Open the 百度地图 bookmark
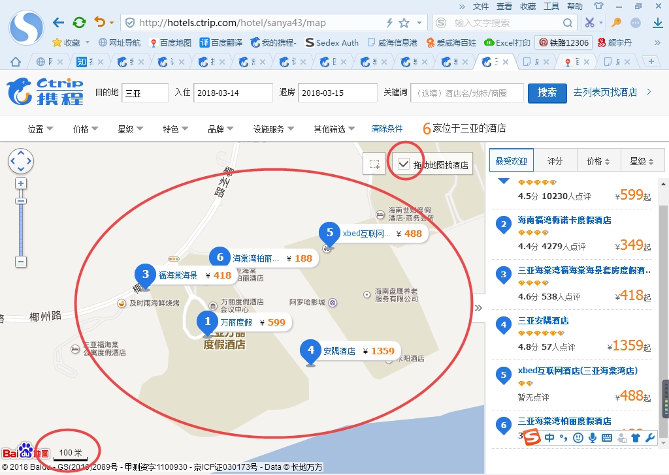 click(x=171, y=42)
